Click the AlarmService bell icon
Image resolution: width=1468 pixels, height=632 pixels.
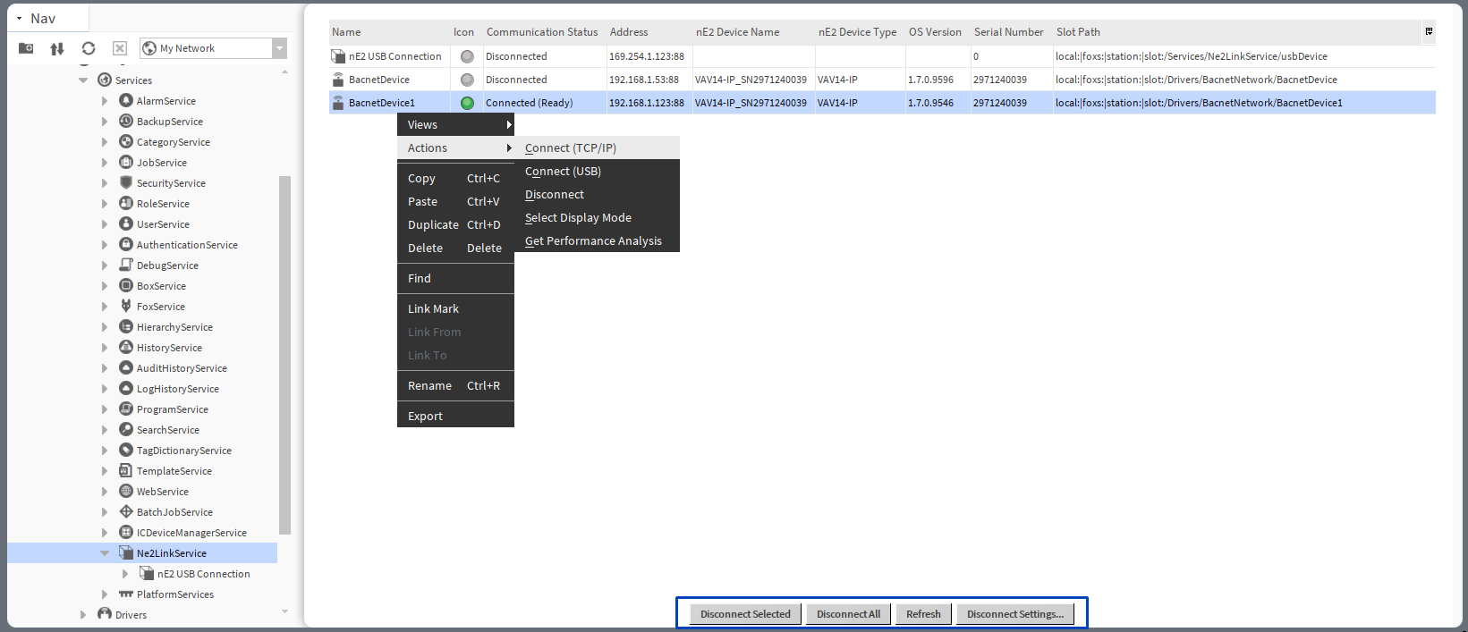[x=126, y=101]
